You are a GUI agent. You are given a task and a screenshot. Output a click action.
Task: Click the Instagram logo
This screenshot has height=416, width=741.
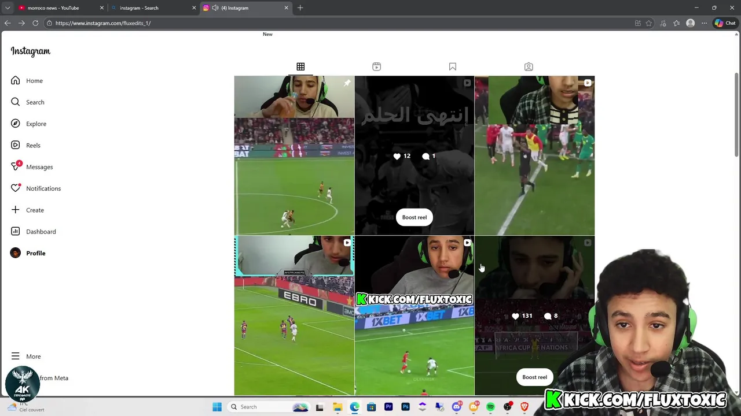click(x=31, y=51)
